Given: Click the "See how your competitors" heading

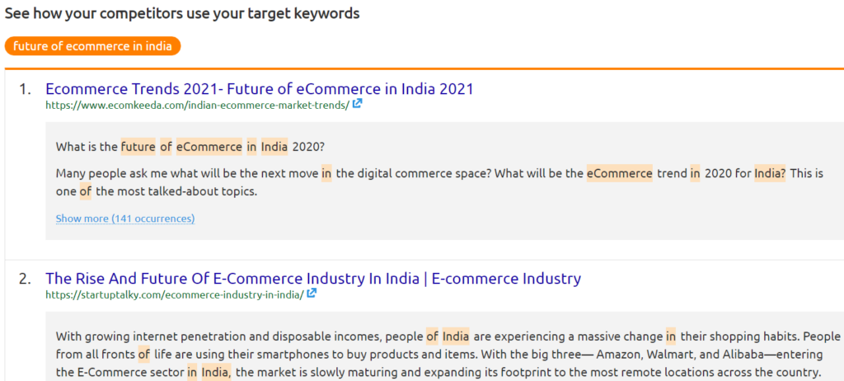Looking at the screenshot, I should pos(182,14).
